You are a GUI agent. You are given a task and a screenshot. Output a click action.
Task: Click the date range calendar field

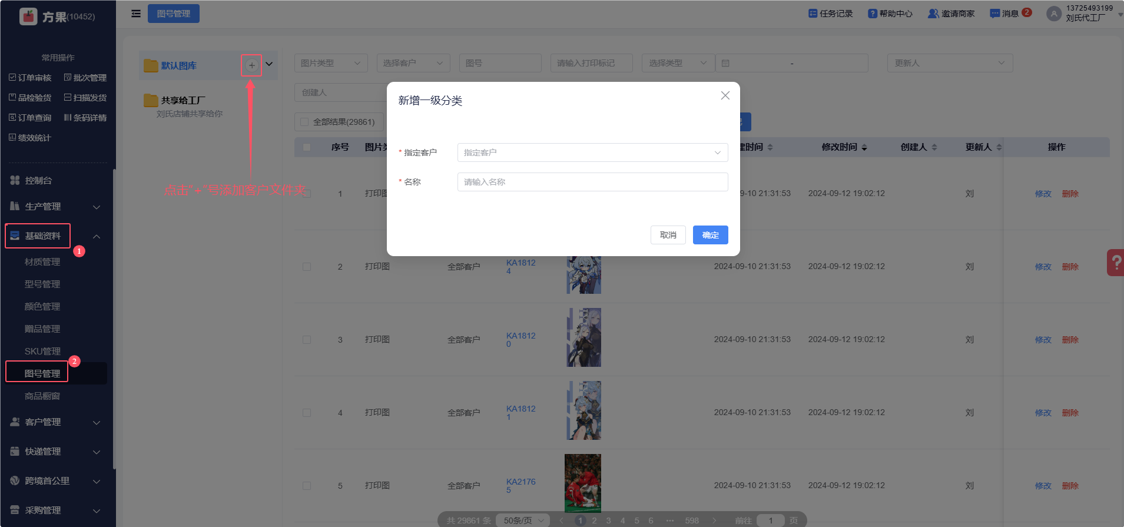point(792,63)
